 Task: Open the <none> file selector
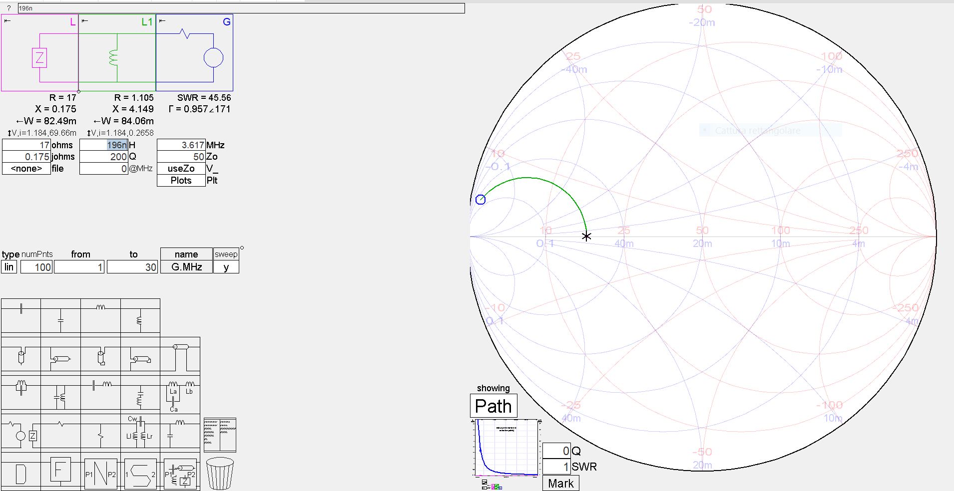click(x=26, y=169)
